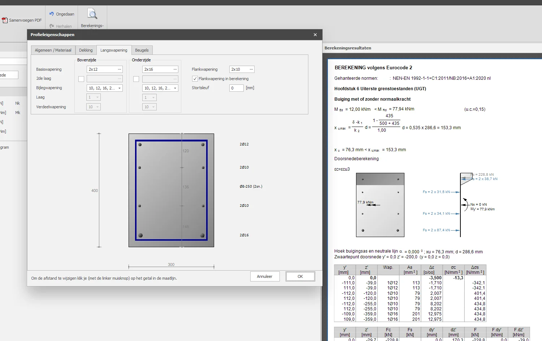The image size is (542, 341).
Task: Click the Hoofdstuk 6 heading in results
Action: coord(380,89)
